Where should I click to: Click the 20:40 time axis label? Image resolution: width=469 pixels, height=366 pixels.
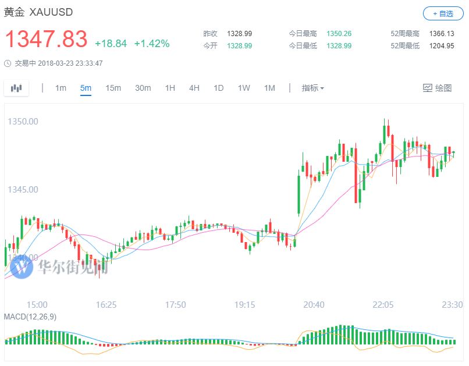[314, 305]
